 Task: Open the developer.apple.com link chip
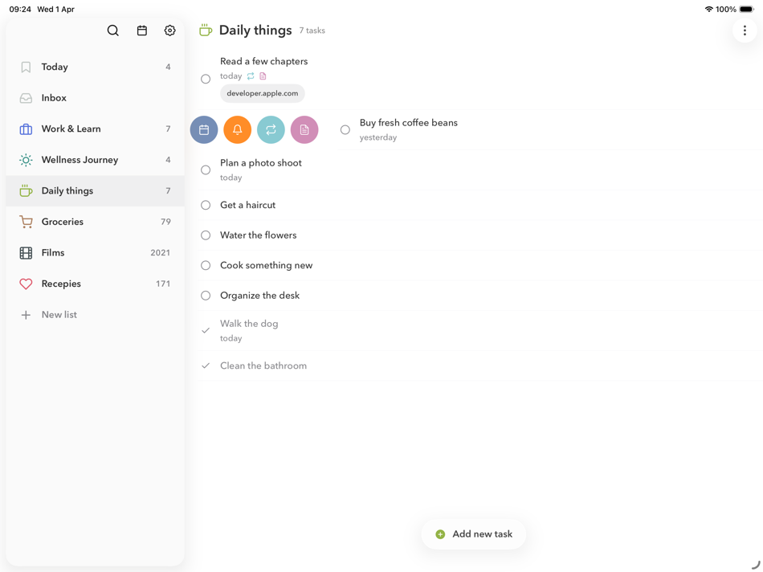coord(263,93)
